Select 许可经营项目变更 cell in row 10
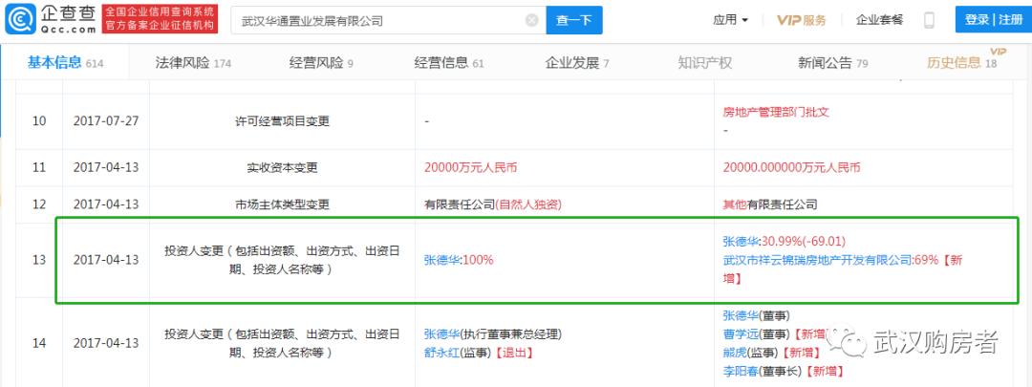Image resolution: width=1032 pixels, height=387 pixels. (x=282, y=121)
